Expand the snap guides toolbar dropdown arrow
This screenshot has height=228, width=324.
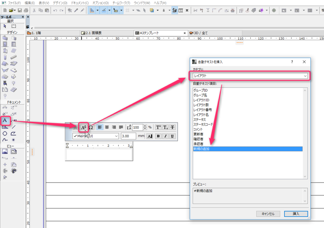(x=109, y=10)
